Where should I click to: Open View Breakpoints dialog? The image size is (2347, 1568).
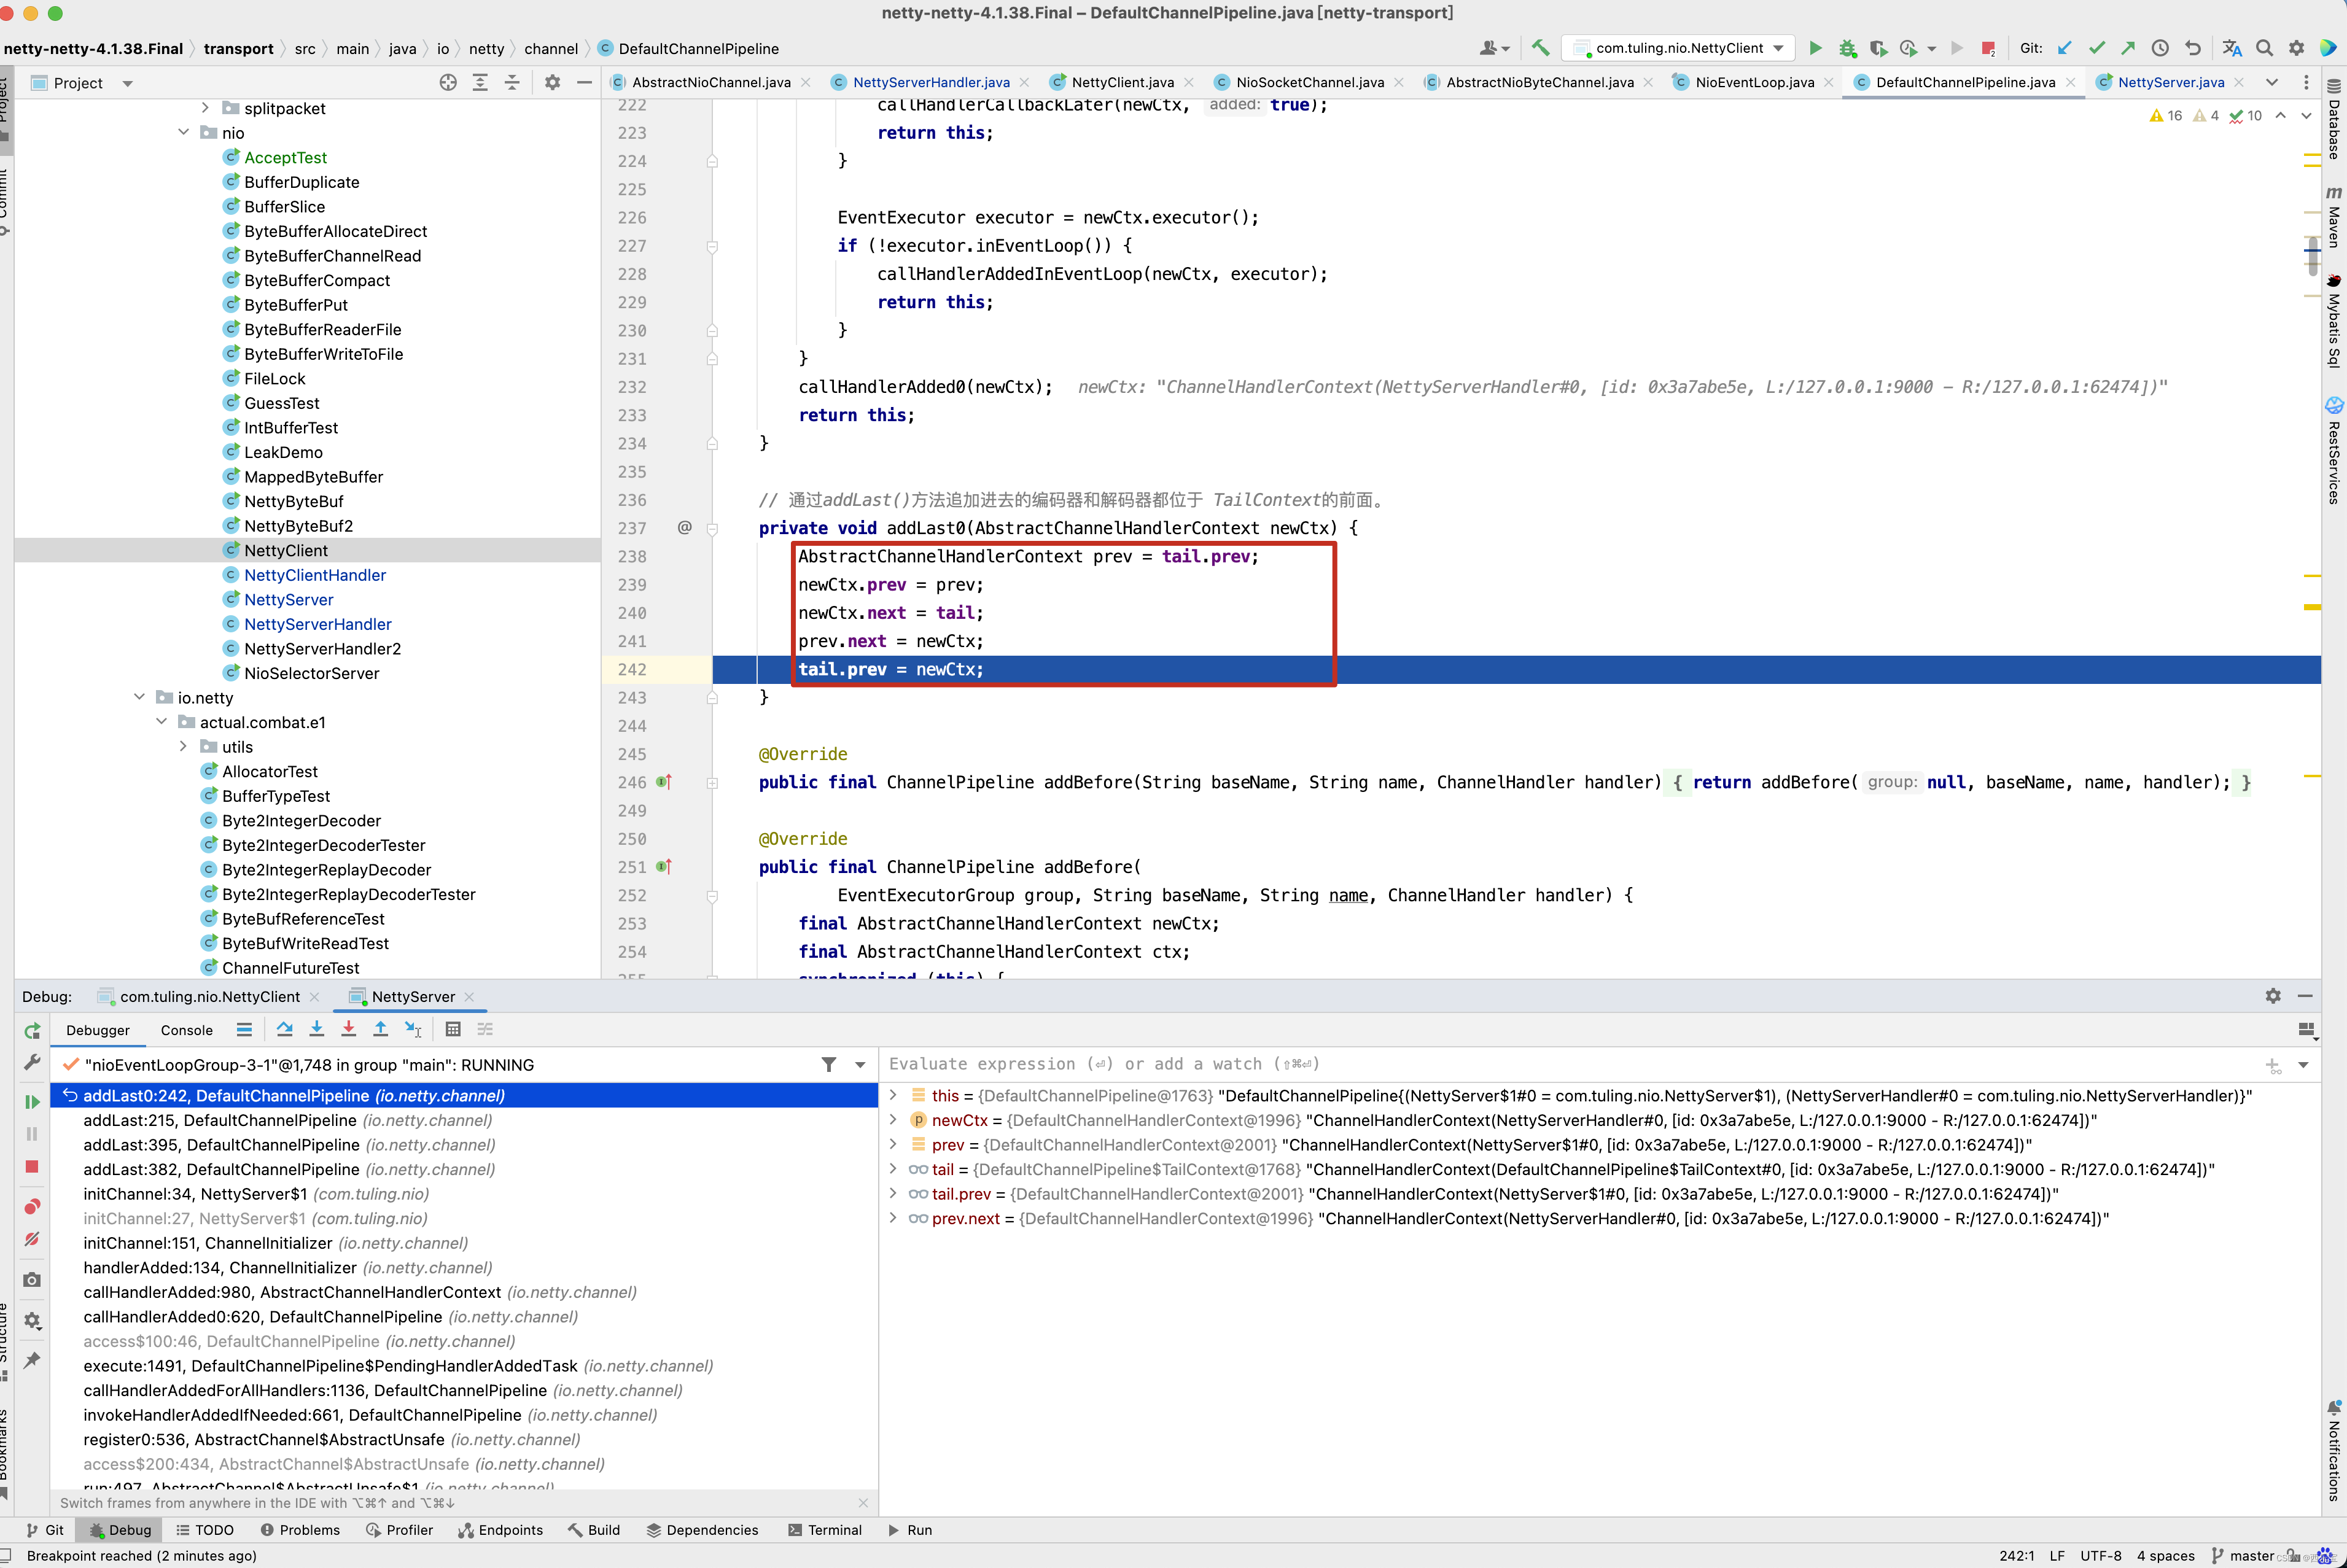coord(32,1206)
